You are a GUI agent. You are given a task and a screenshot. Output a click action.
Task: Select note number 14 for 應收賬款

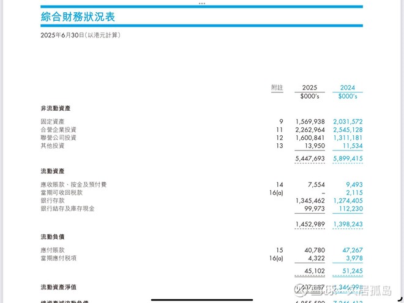point(280,184)
